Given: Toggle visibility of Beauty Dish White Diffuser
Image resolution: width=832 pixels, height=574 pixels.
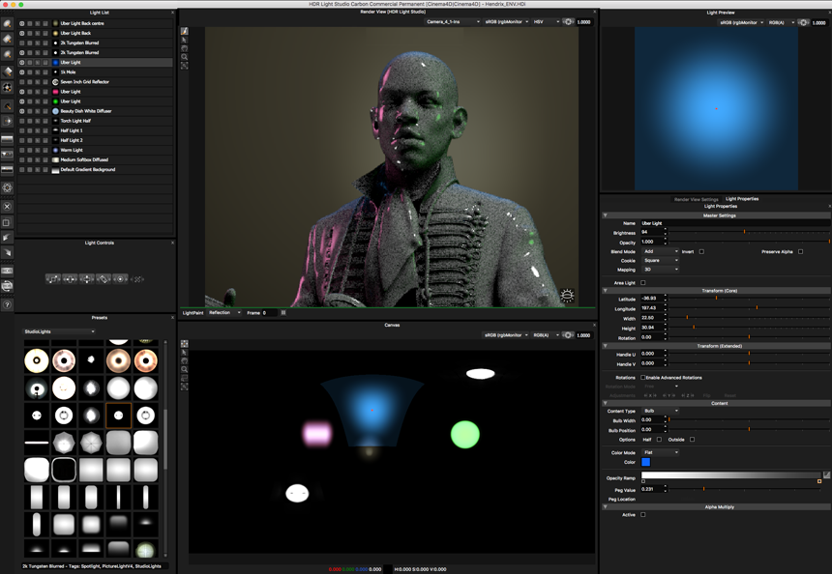Looking at the screenshot, I should [x=21, y=111].
